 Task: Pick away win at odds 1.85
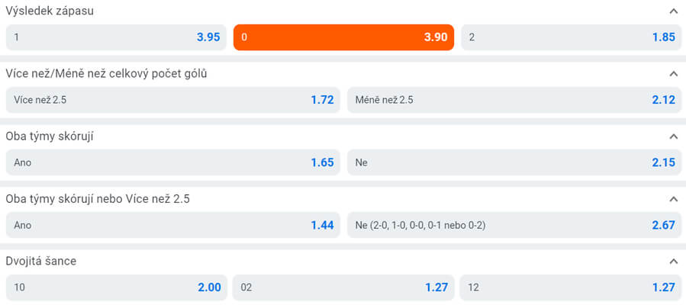571,37
